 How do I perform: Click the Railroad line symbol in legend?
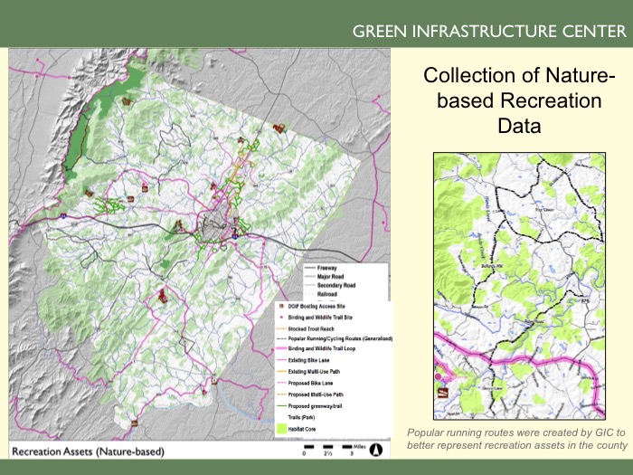pyautogui.click(x=311, y=294)
